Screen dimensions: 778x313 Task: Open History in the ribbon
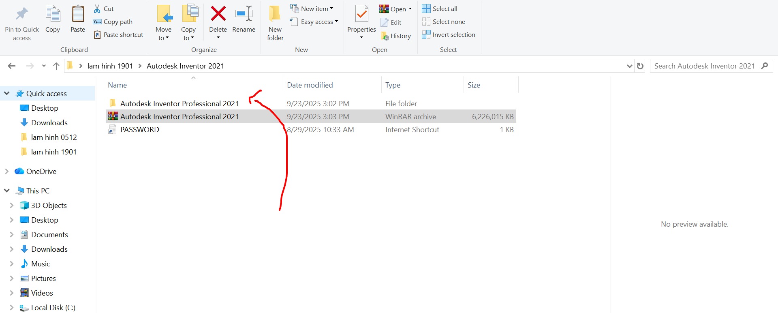click(x=396, y=36)
